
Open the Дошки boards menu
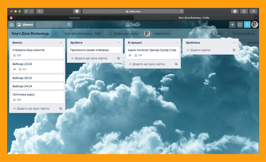[x=25, y=25]
